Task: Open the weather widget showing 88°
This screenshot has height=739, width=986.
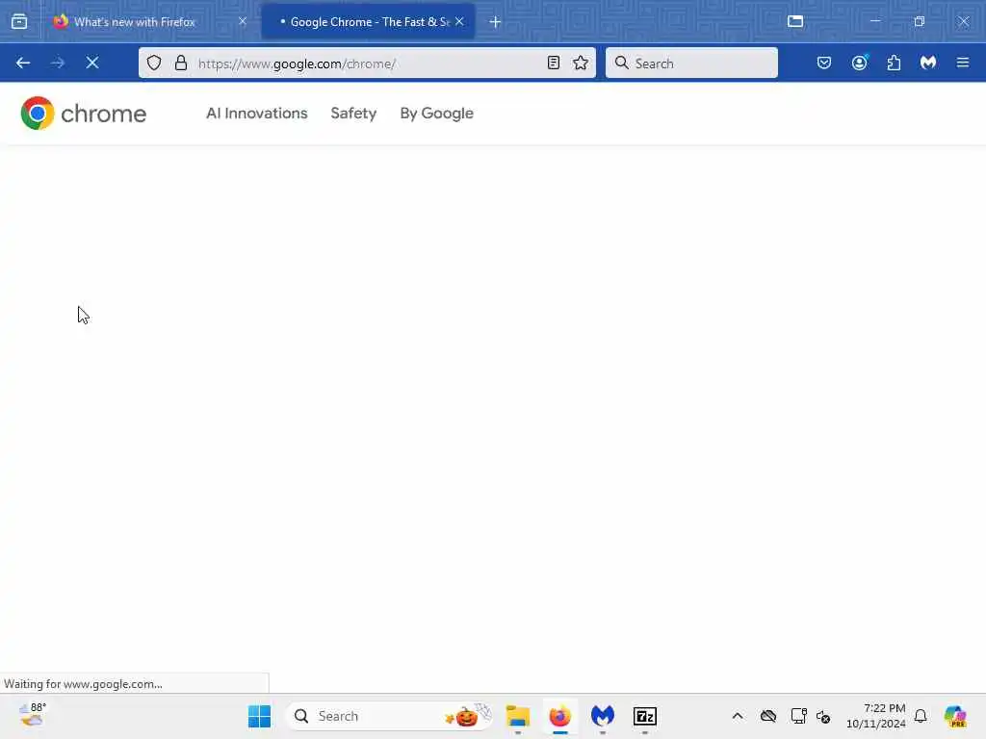Action: (32, 715)
